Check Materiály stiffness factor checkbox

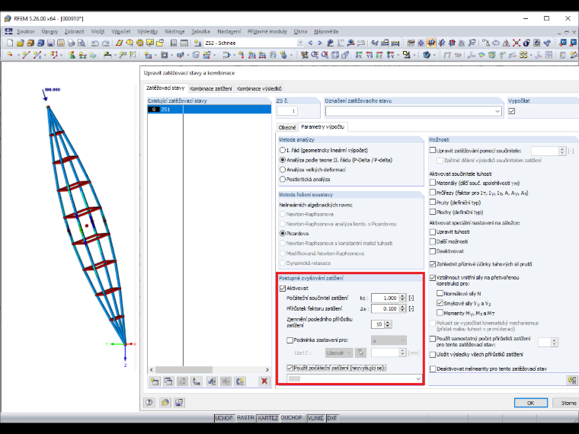coord(433,183)
